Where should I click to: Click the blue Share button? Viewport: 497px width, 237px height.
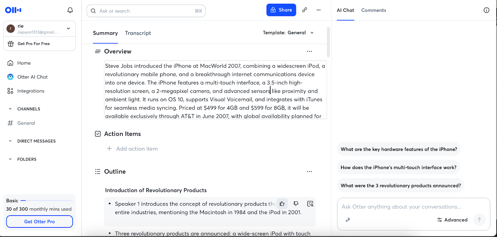[281, 10]
